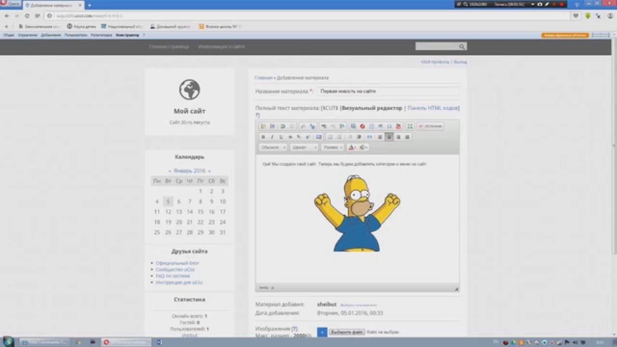Viewport: 617px width, 347px height.
Task: Click the green download arrow icon
Action: [x=588, y=15]
